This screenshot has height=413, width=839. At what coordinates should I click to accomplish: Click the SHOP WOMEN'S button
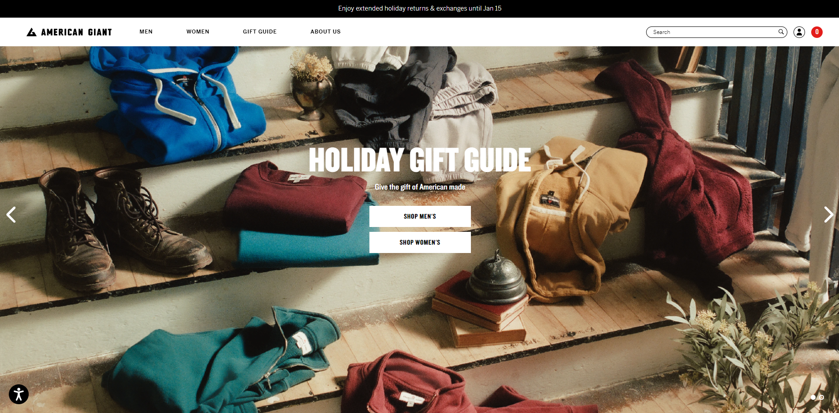(x=420, y=242)
